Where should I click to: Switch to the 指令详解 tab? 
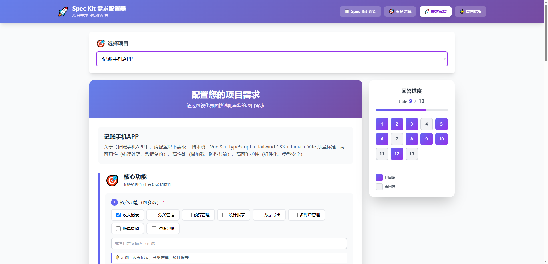(x=400, y=11)
